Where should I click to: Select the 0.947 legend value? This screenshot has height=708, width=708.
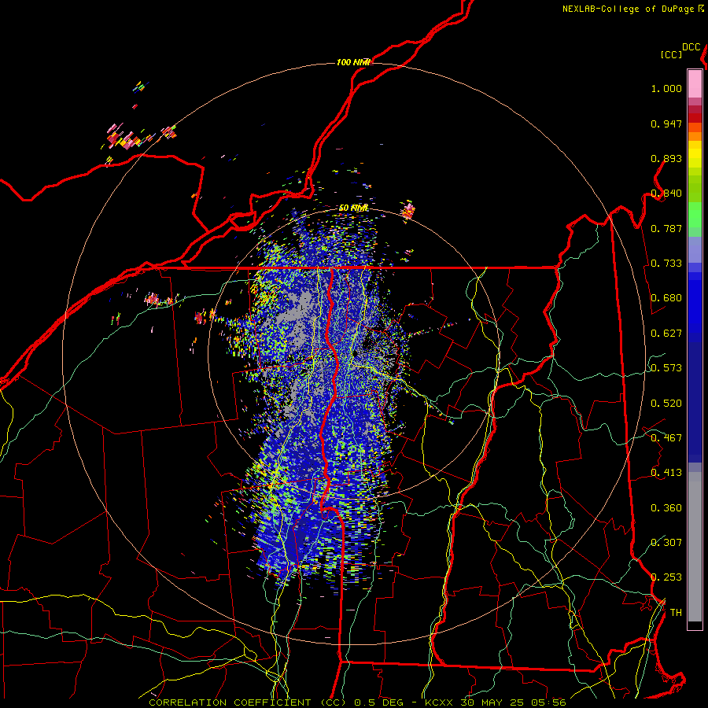[666, 124]
